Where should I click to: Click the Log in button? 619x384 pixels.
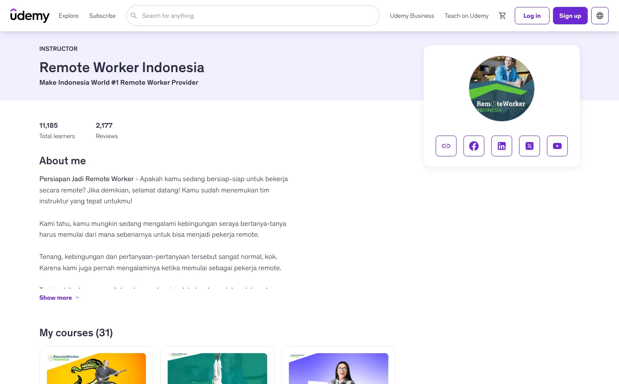pyautogui.click(x=532, y=16)
